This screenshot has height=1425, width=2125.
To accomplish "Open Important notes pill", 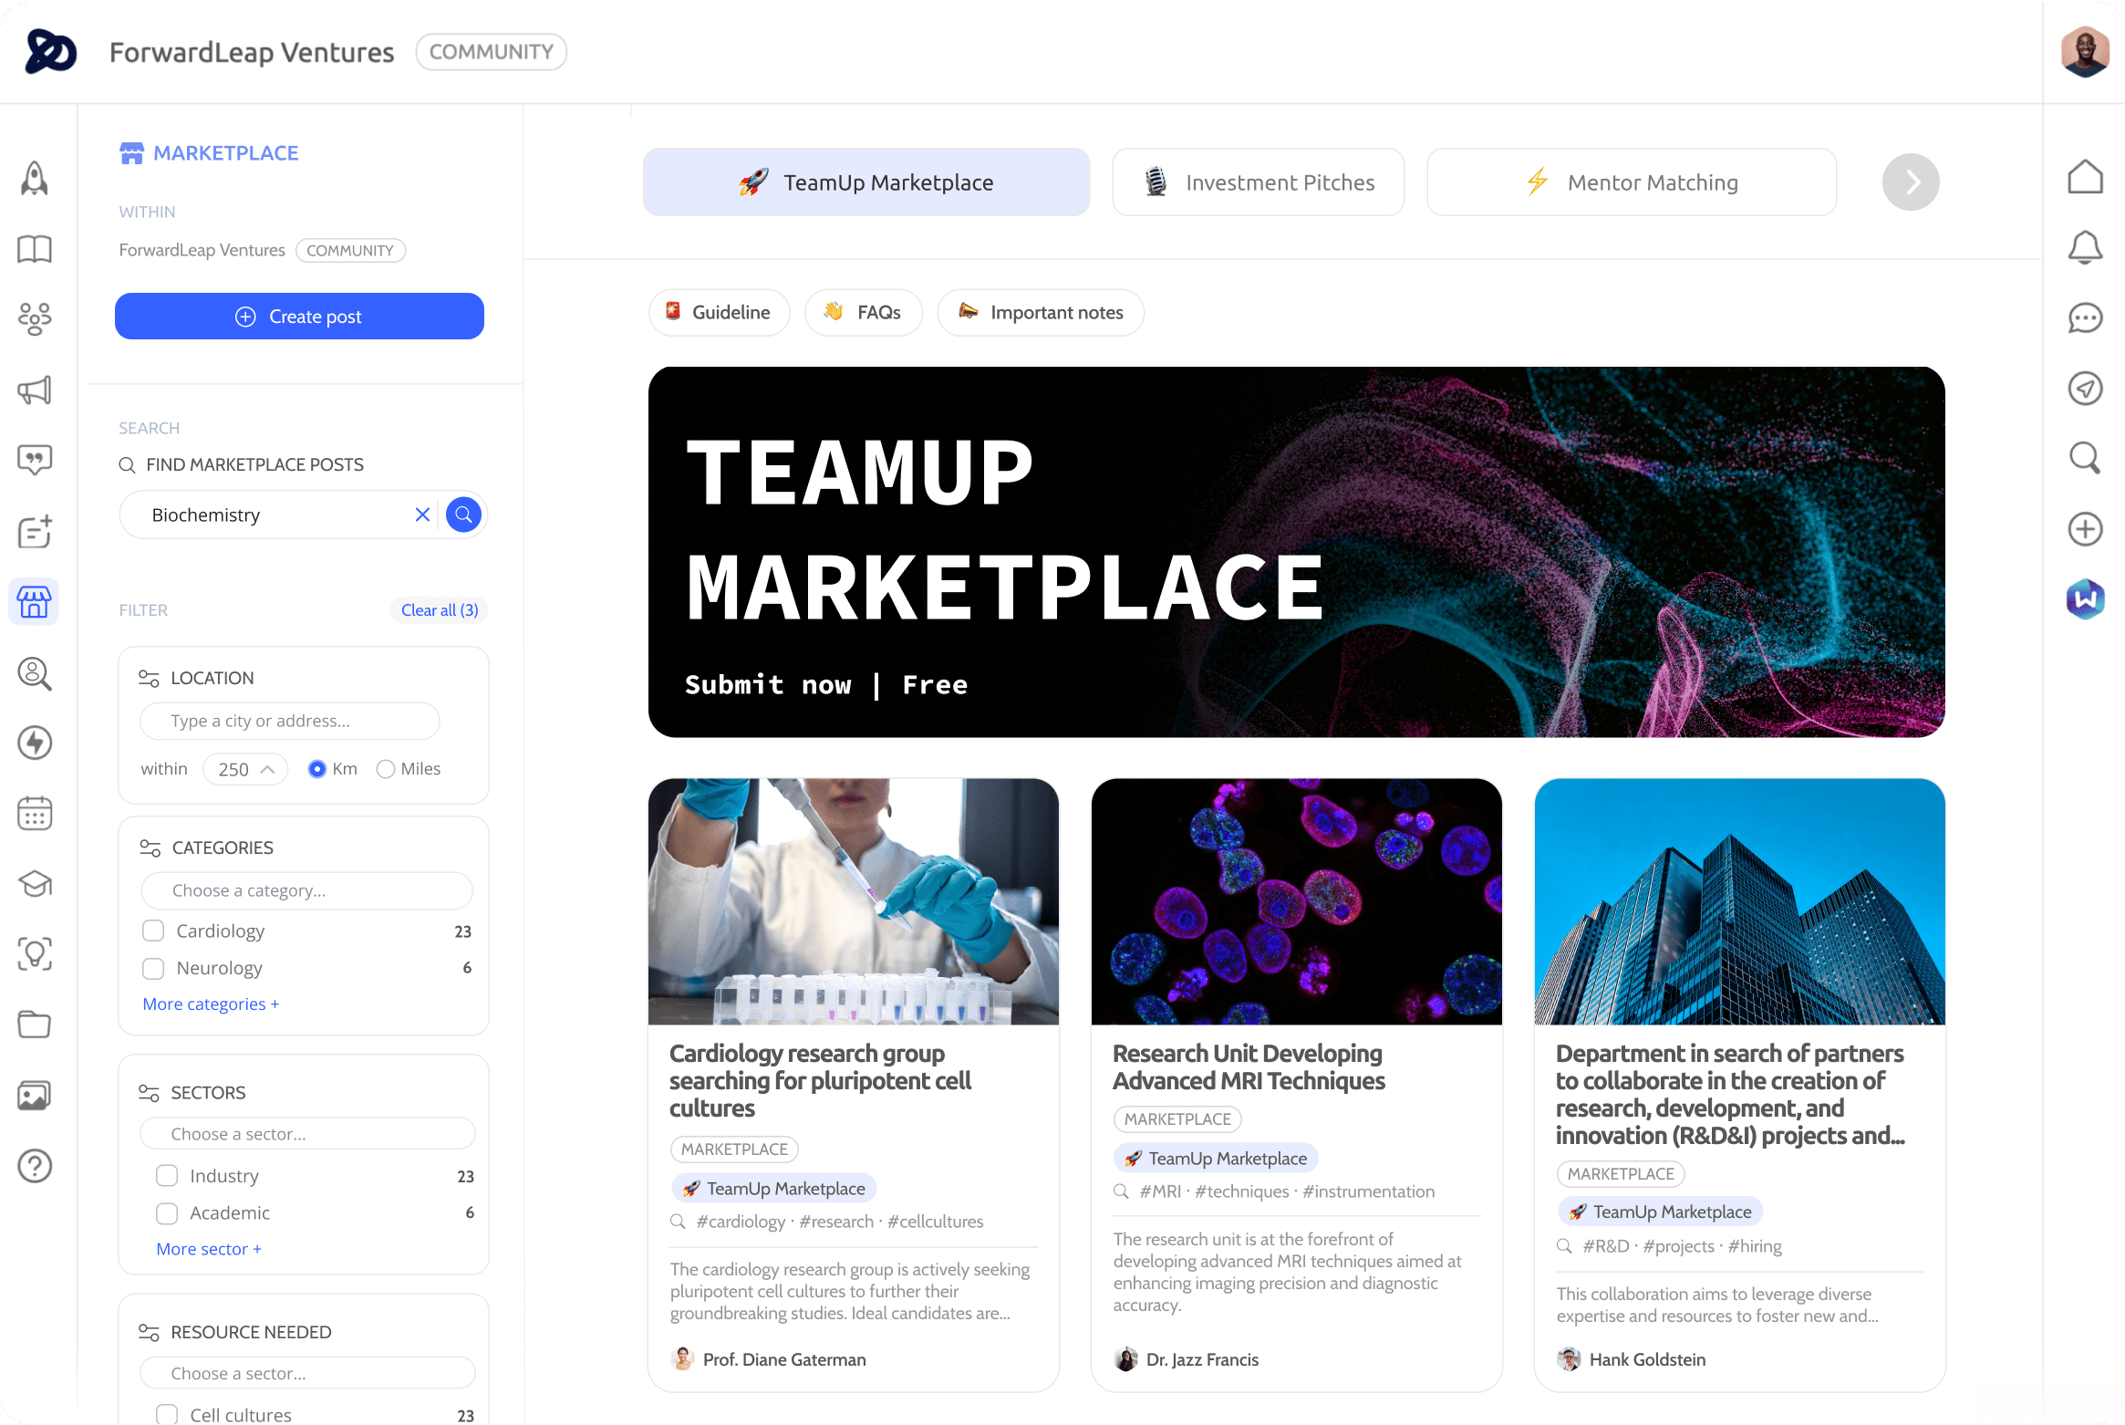I will coord(1041,313).
